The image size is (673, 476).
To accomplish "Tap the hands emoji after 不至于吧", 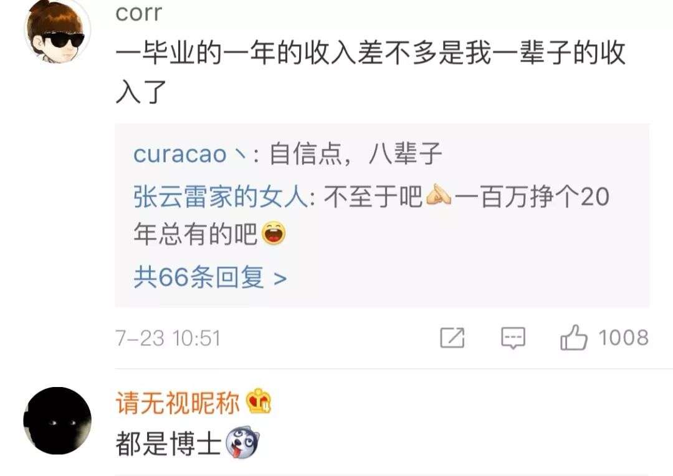I will coord(438,196).
